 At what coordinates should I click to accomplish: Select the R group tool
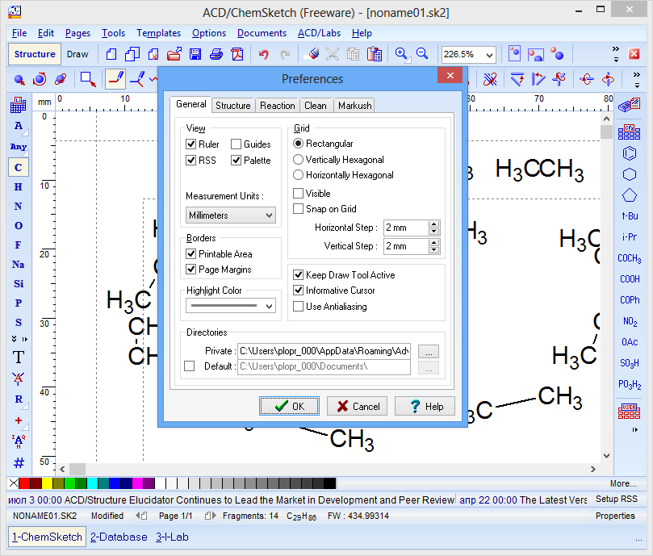pyautogui.click(x=19, y=399)
